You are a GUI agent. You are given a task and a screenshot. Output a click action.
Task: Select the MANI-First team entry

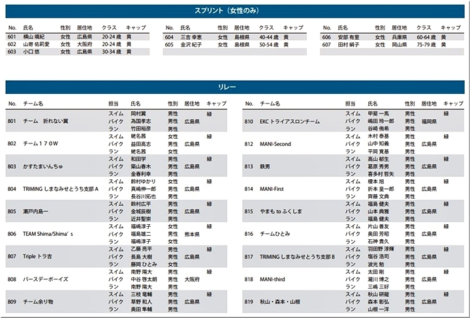(x=272, y=189)
